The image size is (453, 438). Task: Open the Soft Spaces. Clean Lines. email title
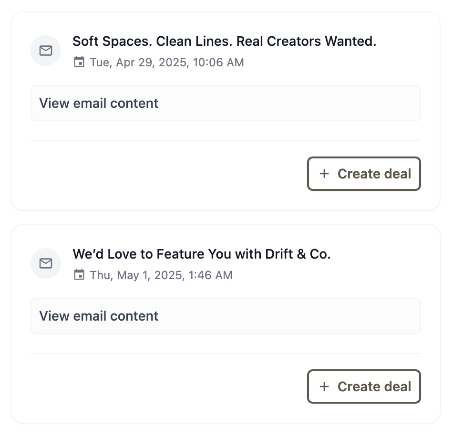224,42
